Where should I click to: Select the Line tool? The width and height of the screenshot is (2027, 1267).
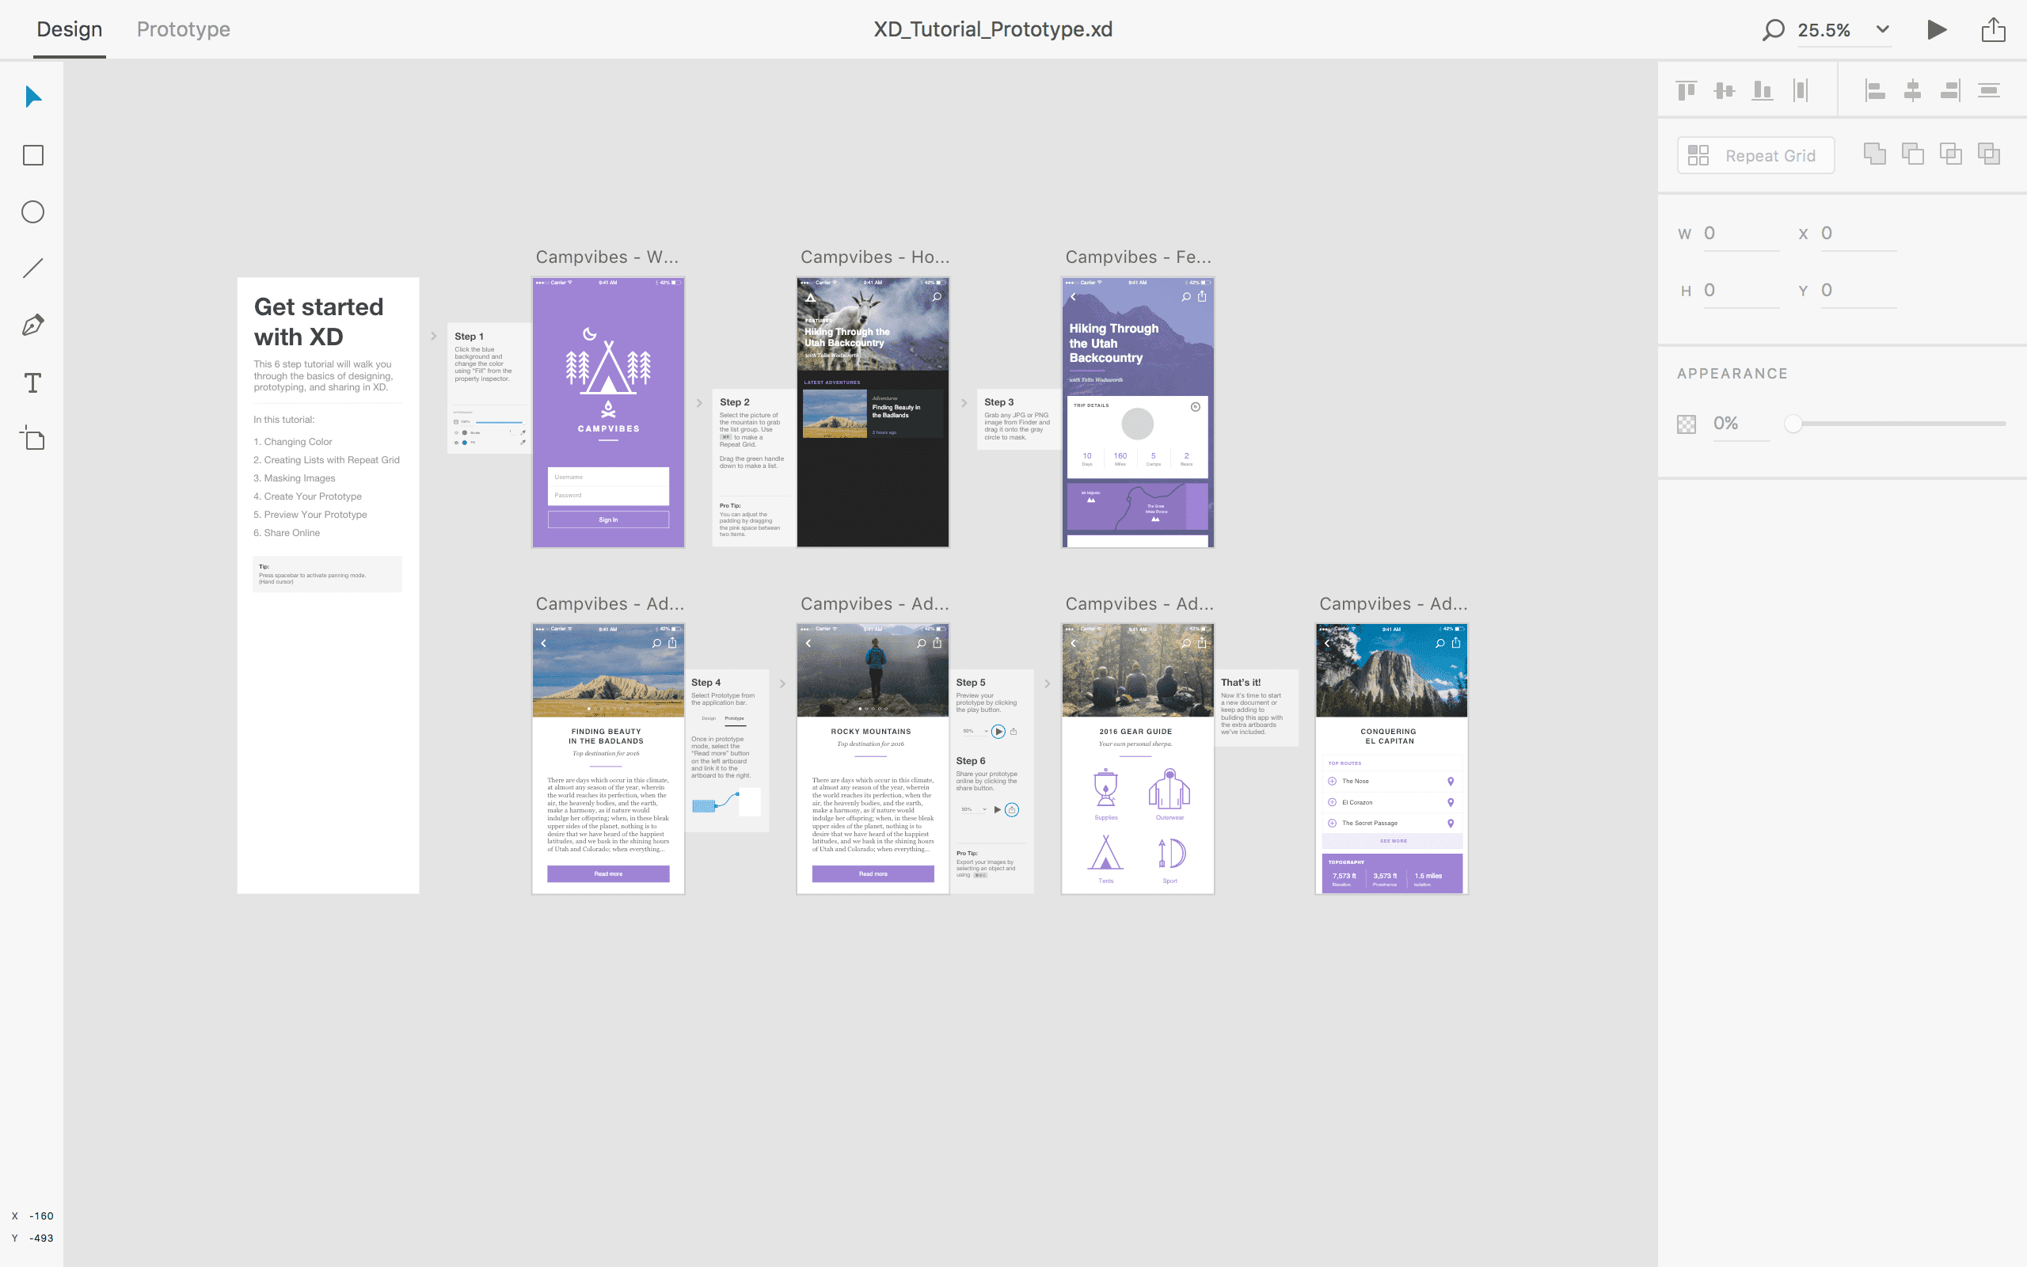coord(32,268)
